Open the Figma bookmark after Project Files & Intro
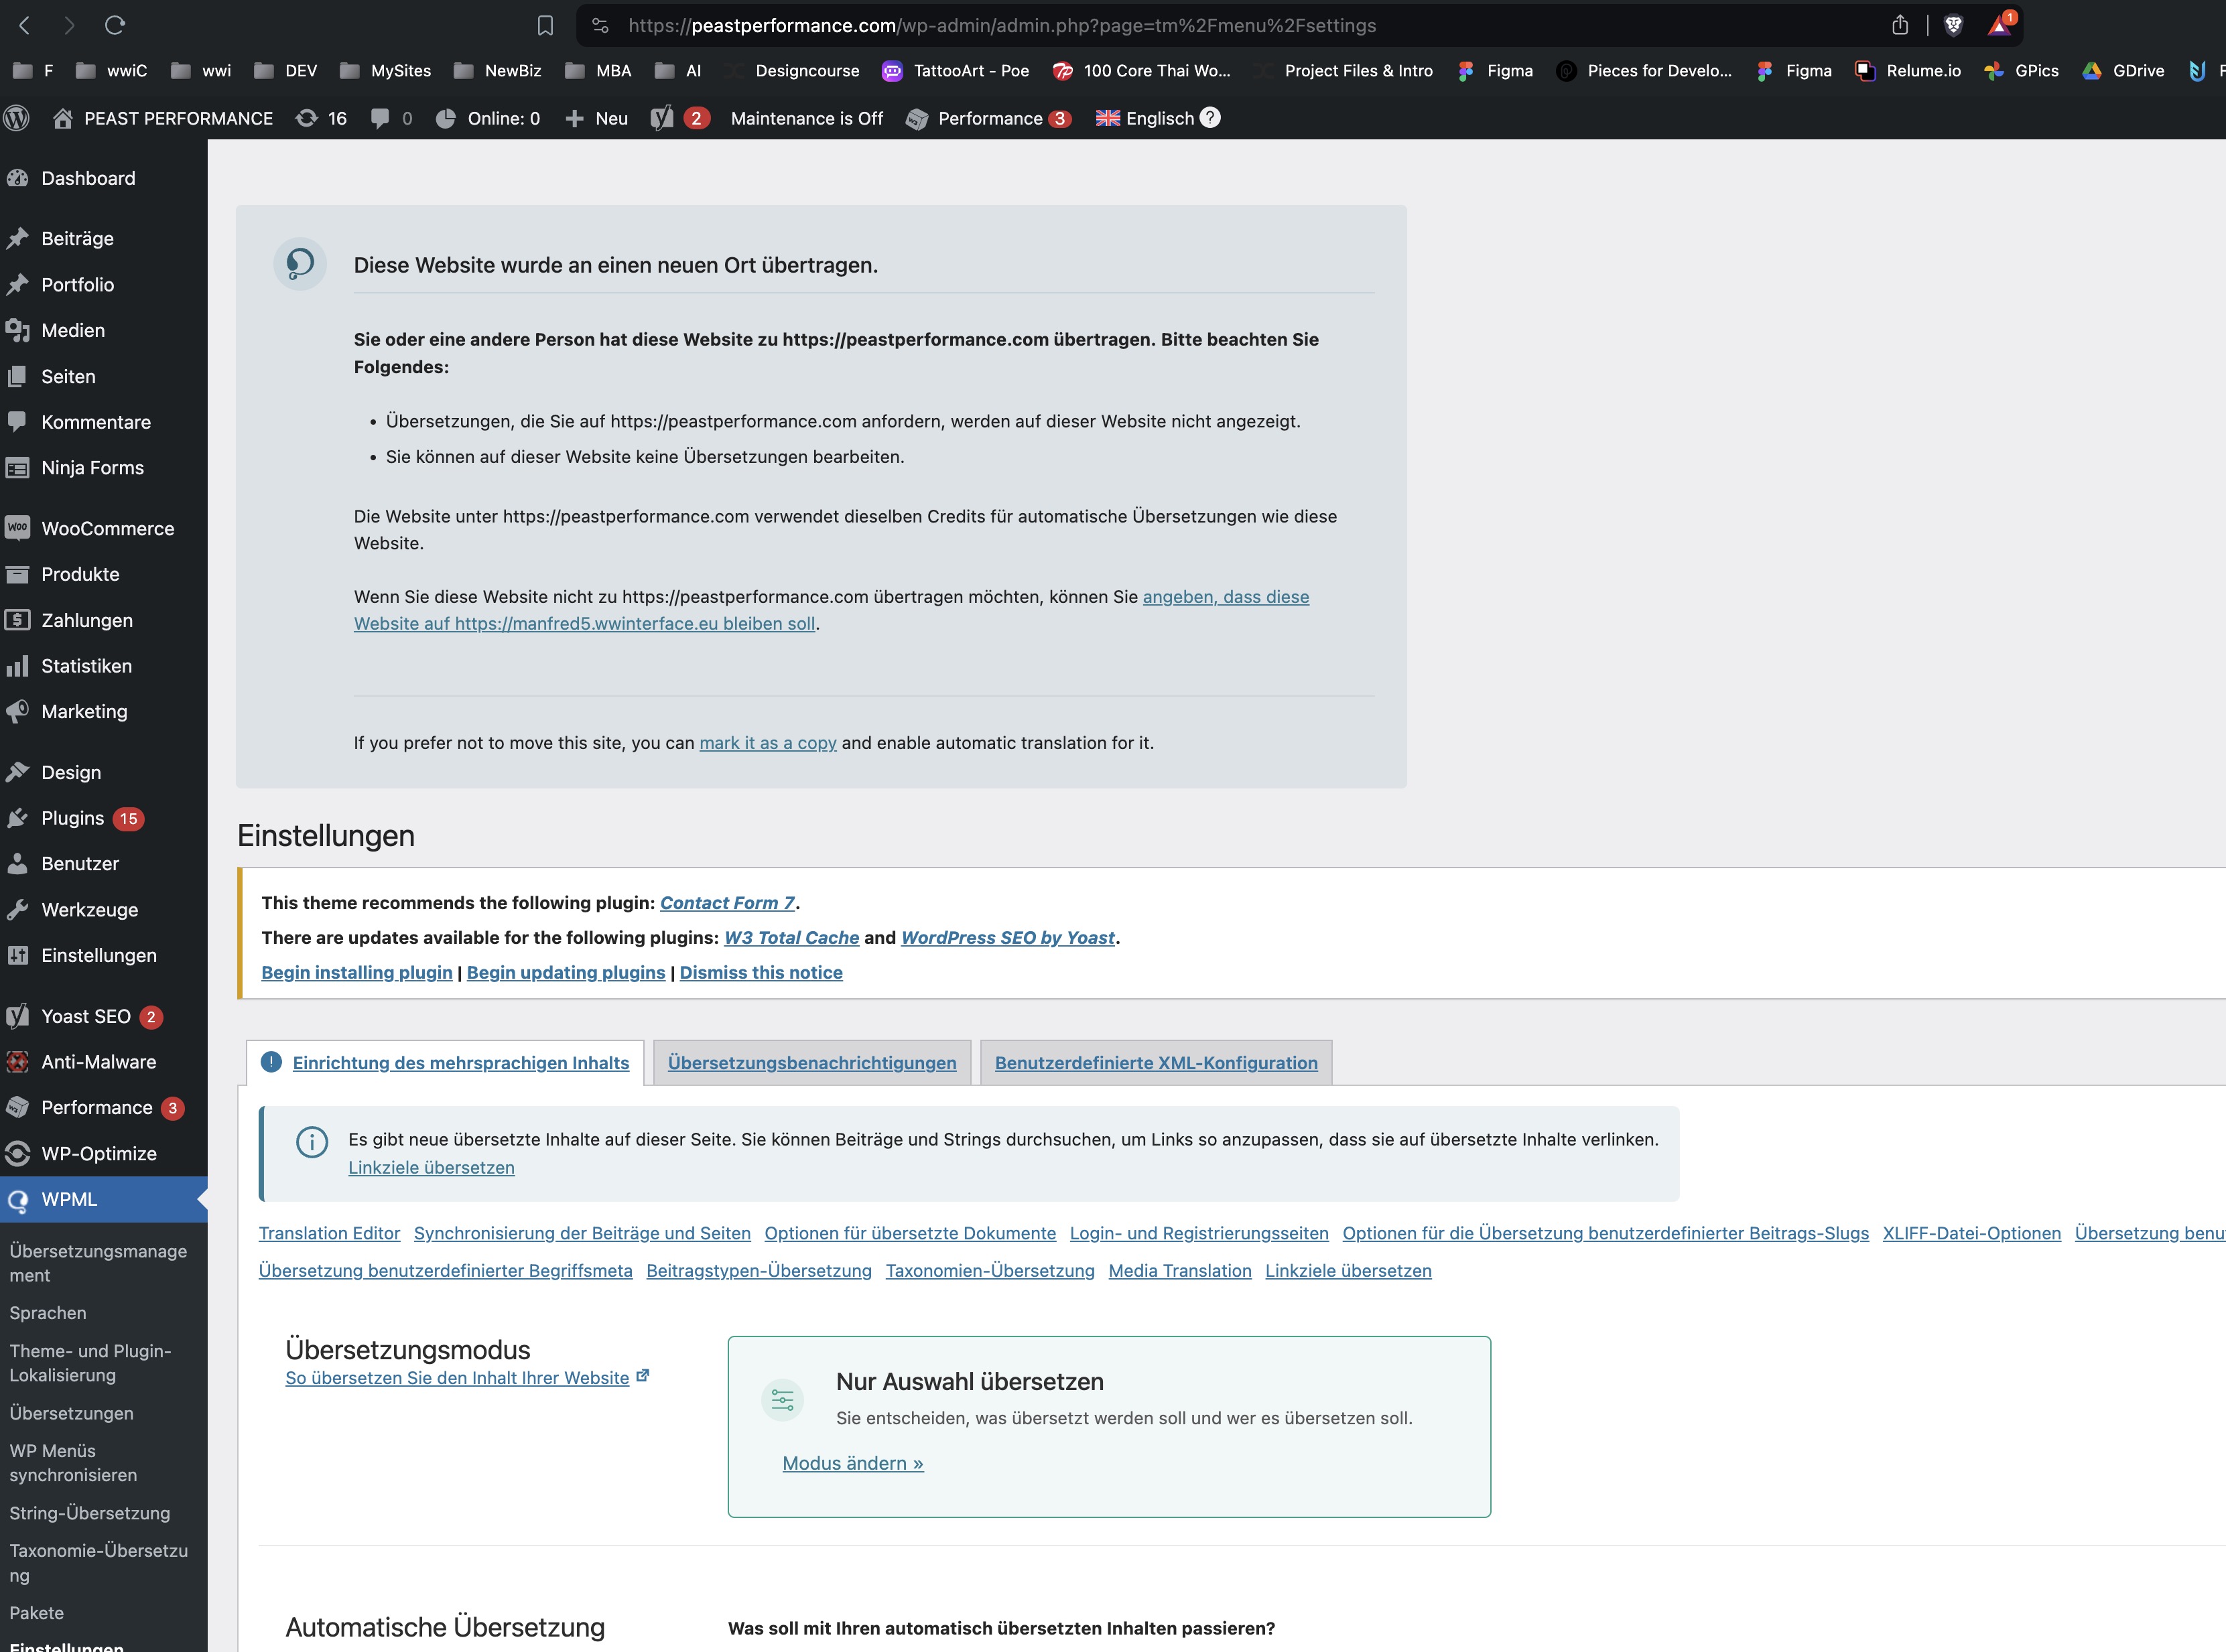The image size is (2226, 1652). 1495,70
